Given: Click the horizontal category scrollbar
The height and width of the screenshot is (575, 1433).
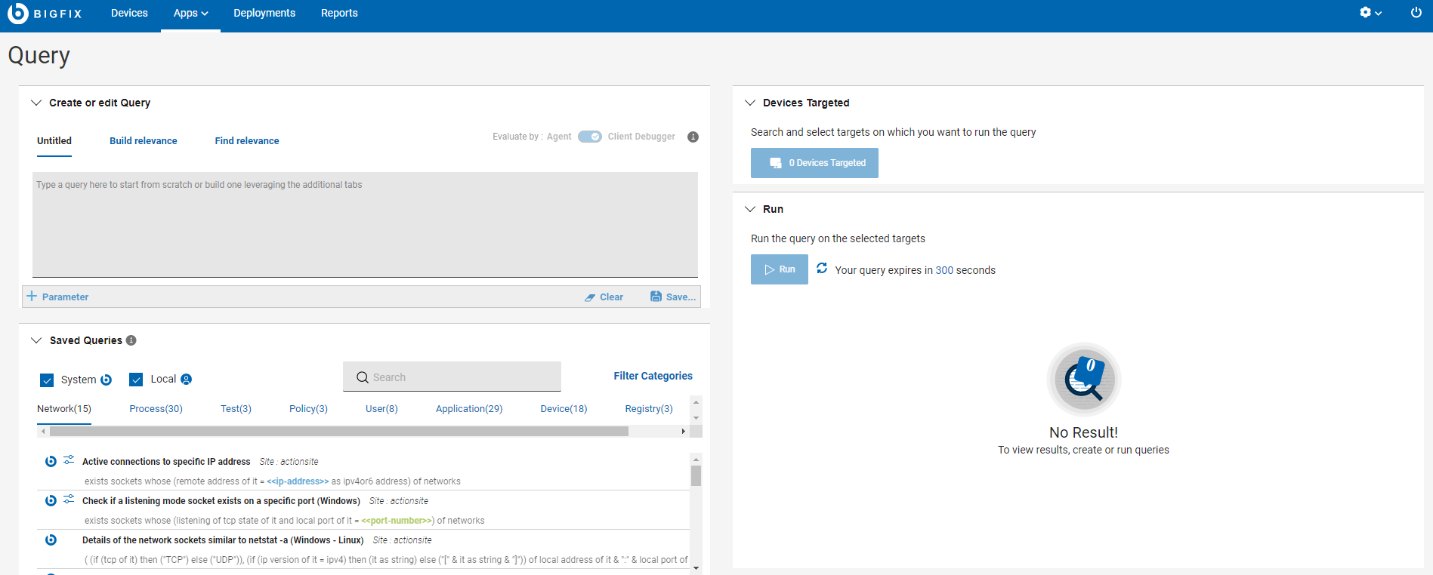Looking at the screenshot, I should click(338, 432).
